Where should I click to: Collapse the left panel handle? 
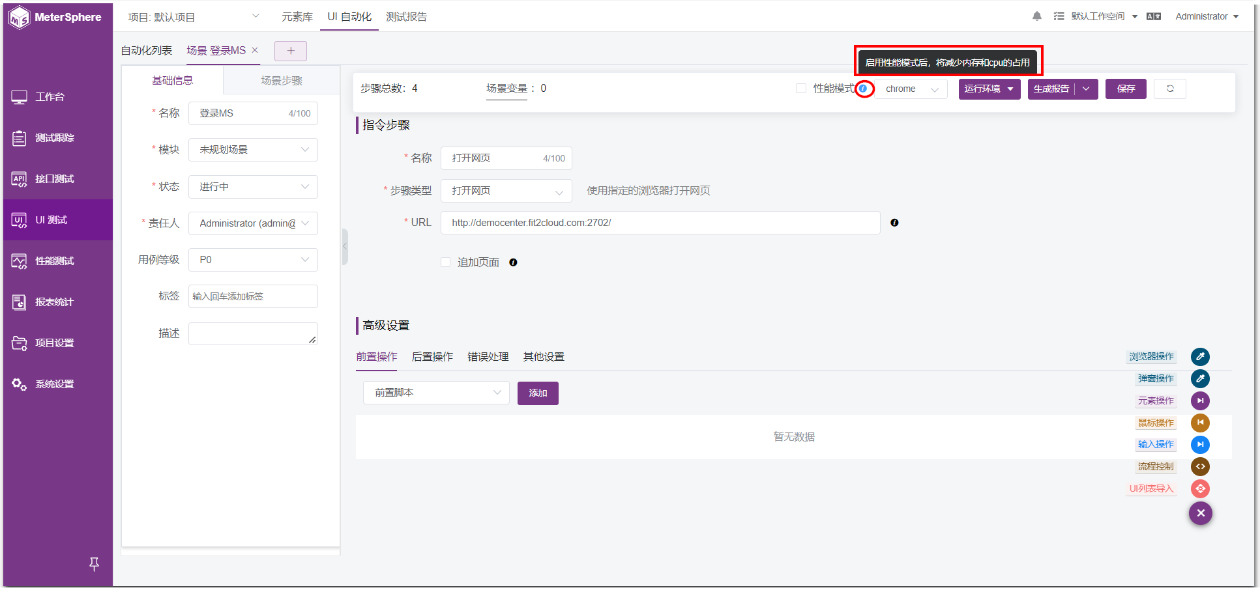tap(345, 246)
